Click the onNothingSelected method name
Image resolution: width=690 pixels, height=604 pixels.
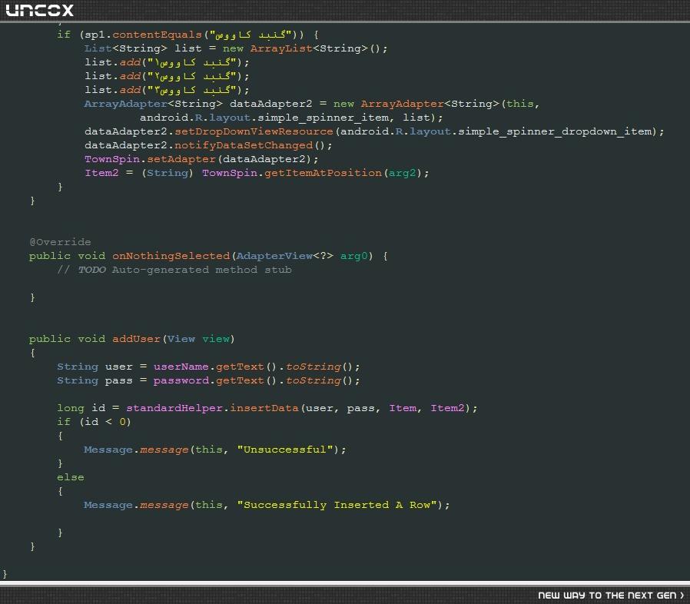pos(171,256)
